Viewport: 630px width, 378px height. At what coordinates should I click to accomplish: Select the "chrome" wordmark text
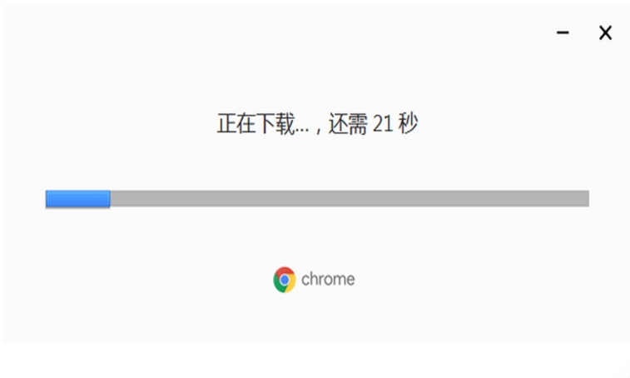(328, 279)
